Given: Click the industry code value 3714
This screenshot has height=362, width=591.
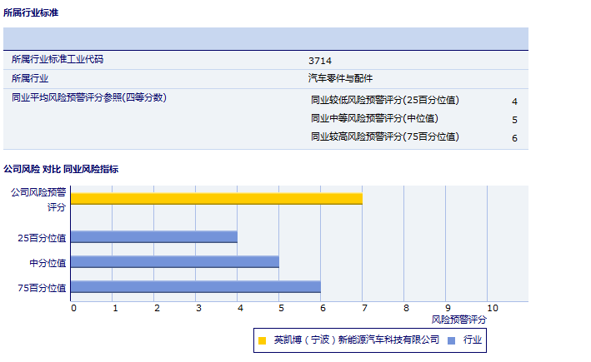Looking at the screenshot, I should pyautogui.click(x=320, y=61).
